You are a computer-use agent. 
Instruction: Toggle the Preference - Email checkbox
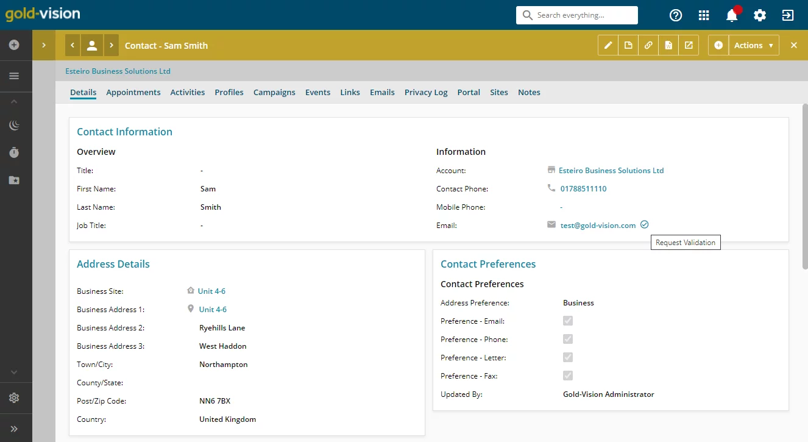pyautogui.click(x=568, y=321)
